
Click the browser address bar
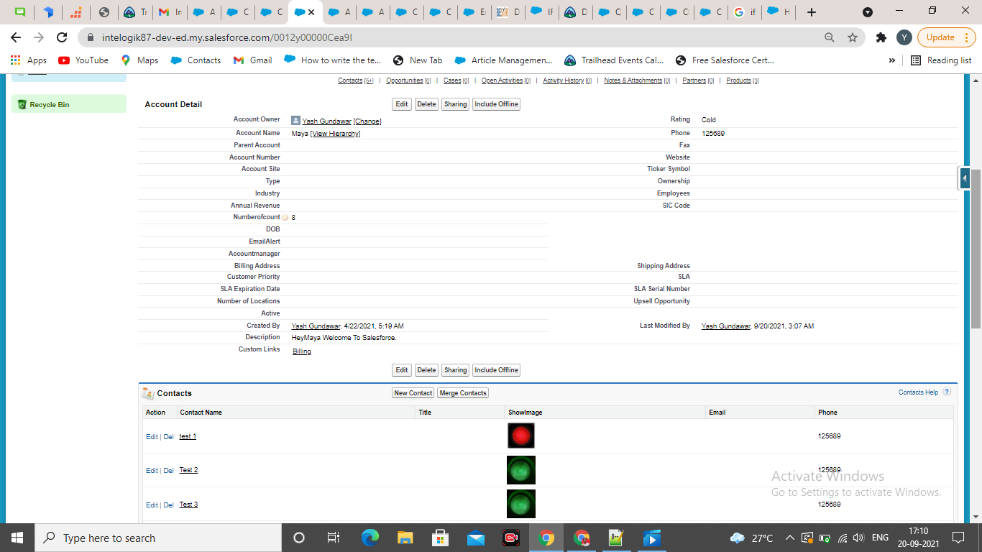point(460,37)
